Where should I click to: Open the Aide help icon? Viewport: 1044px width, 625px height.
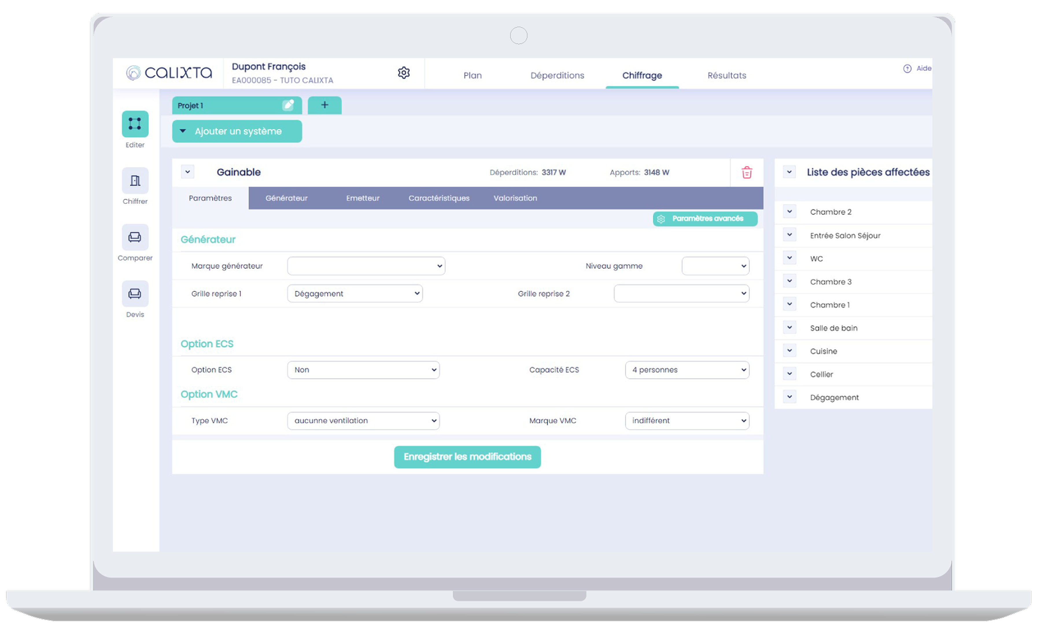point(907,69)
